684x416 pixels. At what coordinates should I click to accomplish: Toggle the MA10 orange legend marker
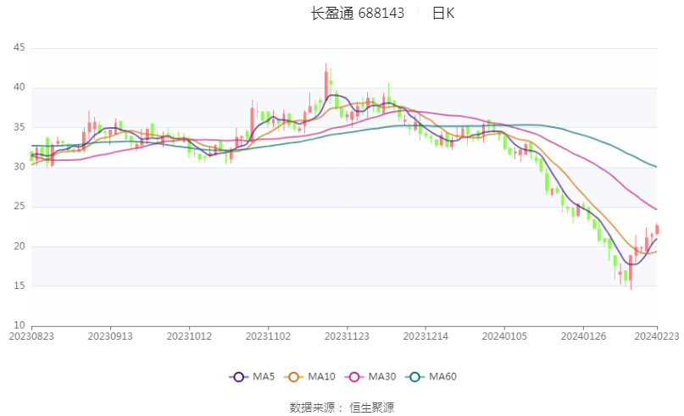pos(293,377)
